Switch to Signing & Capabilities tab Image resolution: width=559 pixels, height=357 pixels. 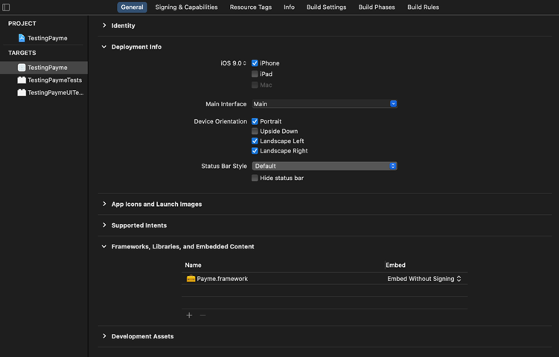click(186, 7)
